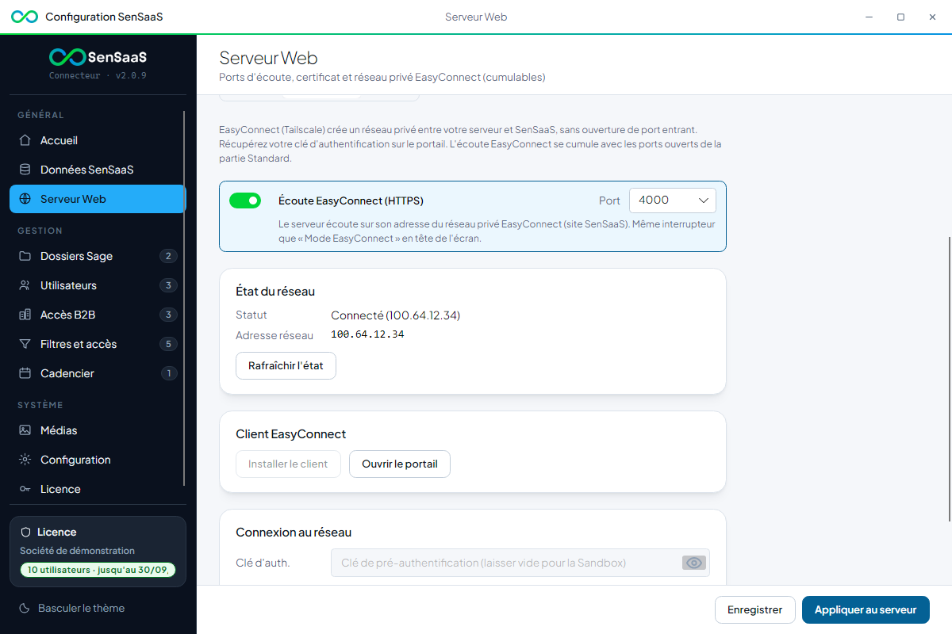
Task: Click the Dossiers Sage folder icon
Action: click(x=25, y=256)
